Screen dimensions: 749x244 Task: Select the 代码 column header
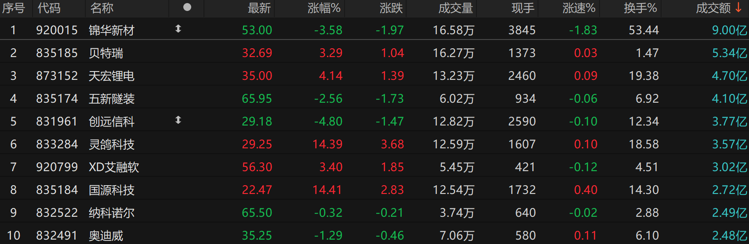tap(49, 8)
